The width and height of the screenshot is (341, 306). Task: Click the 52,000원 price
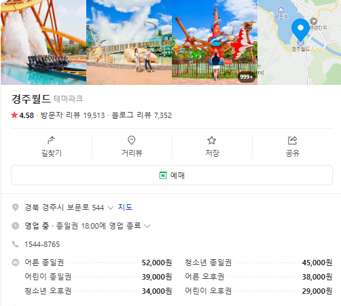click(x=157, y=263)
